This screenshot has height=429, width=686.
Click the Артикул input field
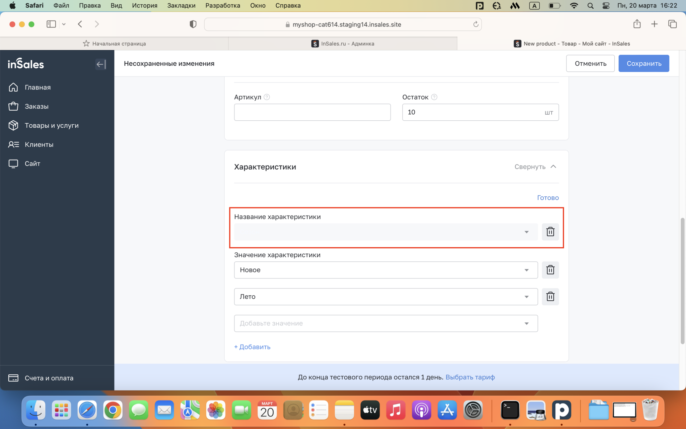tap(312, 112)
